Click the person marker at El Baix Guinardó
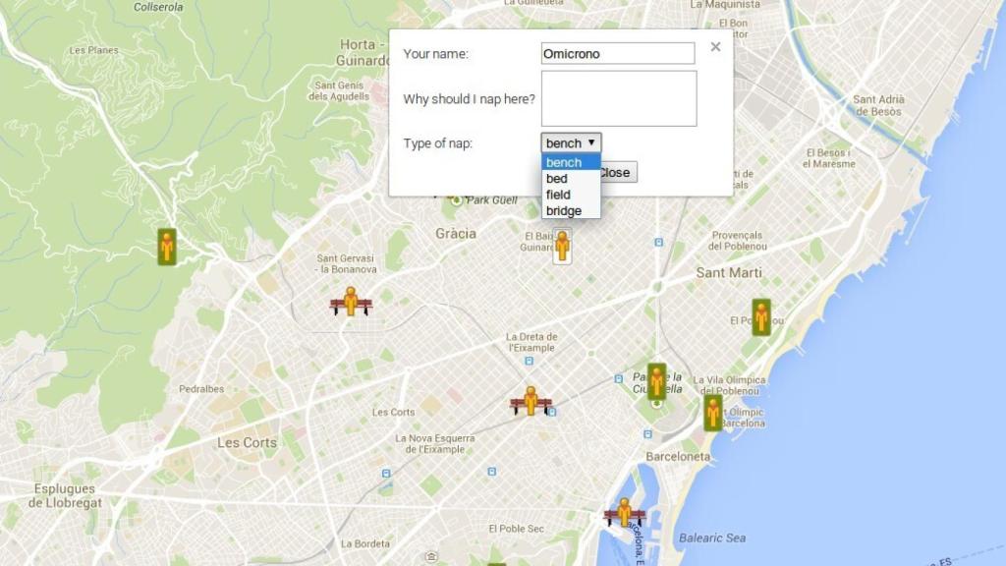The height and width of the screenshot is (566, 1006). [562, 245]
